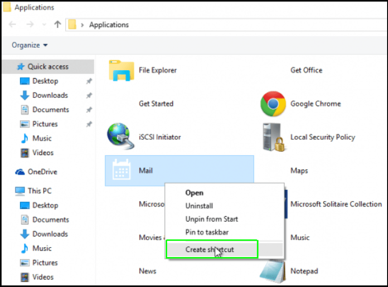Open the Organize dropdown menu
This screenshot has height=287, width=388.
click(30, 45)
